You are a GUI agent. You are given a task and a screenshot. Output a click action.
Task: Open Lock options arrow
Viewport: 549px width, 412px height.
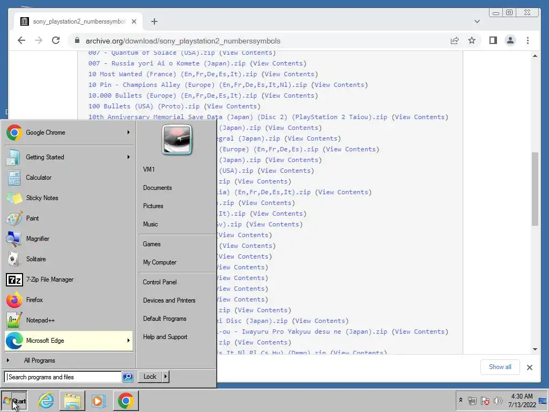click(166, 377)
